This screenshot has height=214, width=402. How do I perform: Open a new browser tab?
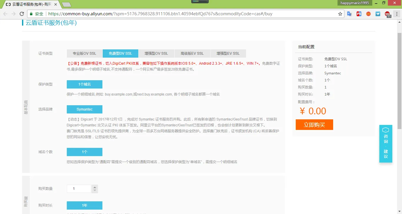67,4
